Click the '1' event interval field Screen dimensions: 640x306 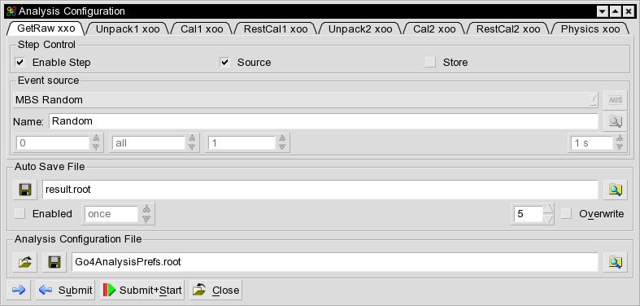[242, 142]
